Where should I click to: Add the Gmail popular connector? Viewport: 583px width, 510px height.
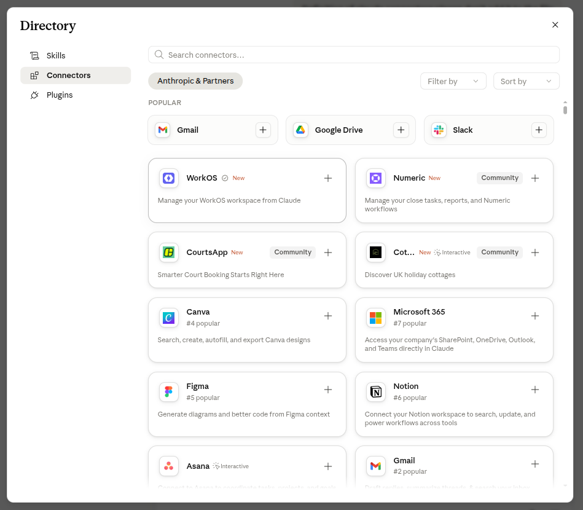[263, 130]
